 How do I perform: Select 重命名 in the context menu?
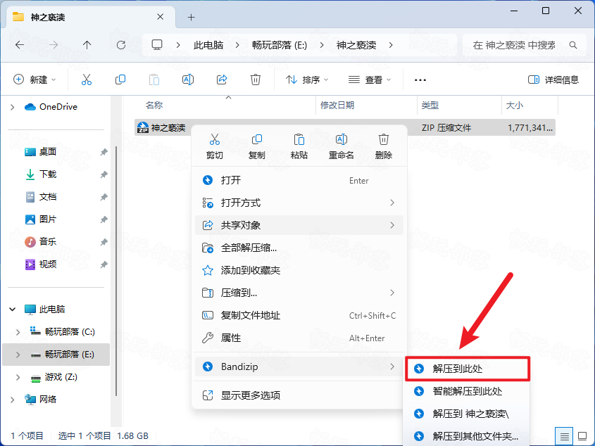coord(341,147)
